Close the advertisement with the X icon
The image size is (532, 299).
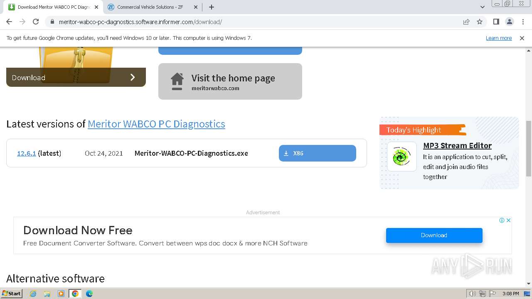(x=509, y=220)
